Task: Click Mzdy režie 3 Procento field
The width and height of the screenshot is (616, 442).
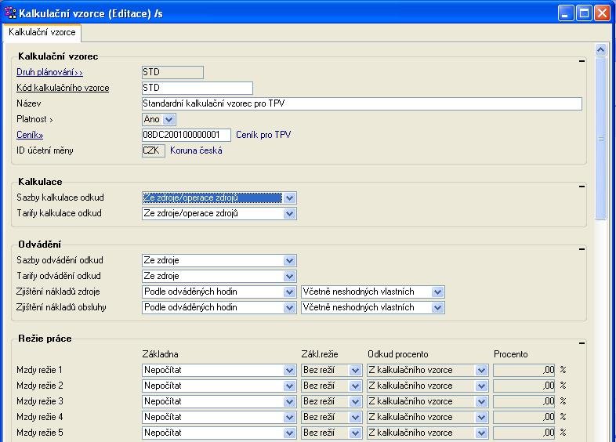Action: (524, 401)
